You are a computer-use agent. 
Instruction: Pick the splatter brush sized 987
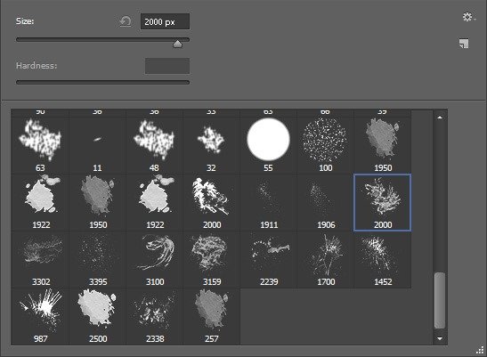(x=40, y=316)
